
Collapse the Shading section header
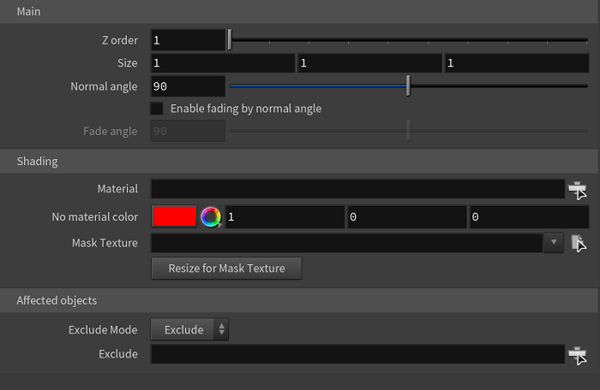[x=299, y=161]
